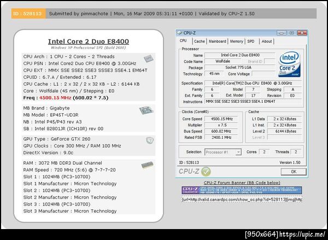
Task: Click the Cores count field
Action: (264, 152)
